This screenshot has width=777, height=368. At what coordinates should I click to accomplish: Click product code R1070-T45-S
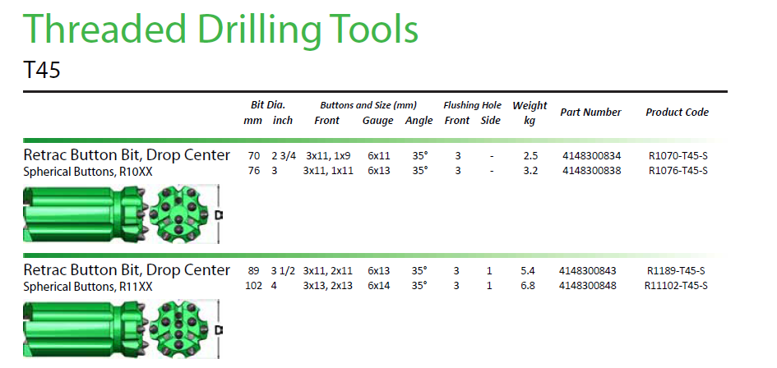click(x=678, y=155)
